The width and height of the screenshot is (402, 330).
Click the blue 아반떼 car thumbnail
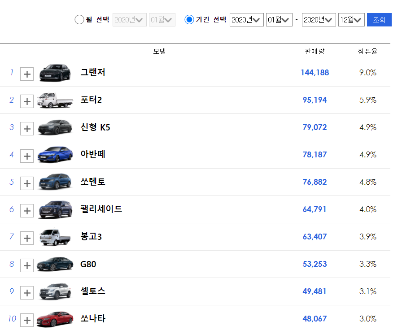point(55,155)
